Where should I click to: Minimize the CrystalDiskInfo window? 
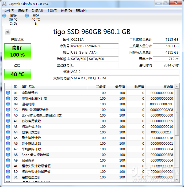pyautogui.click(x=158, y=3)
